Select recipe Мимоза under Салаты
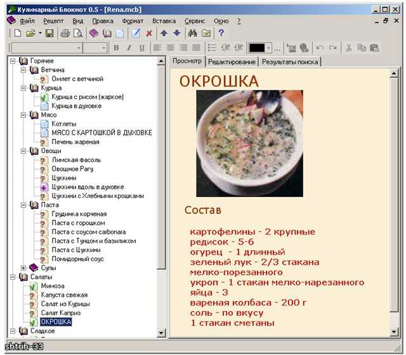Viewport: 406px width, 355px height. (x=53, y=286)
